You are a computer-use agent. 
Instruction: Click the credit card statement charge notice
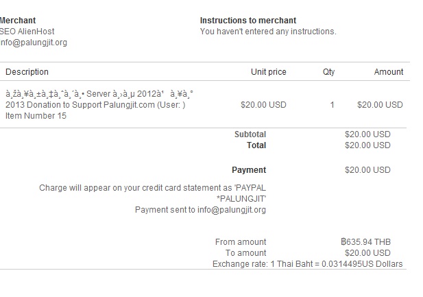(152, 193)
